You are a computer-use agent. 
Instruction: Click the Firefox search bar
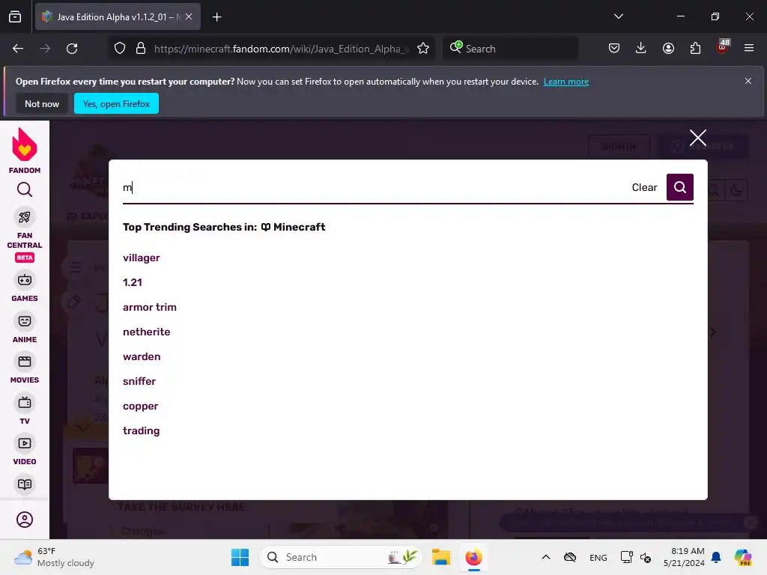(510, 49)
